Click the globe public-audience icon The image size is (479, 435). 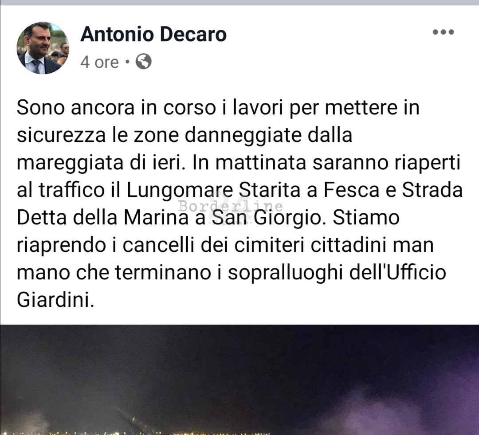144,61
